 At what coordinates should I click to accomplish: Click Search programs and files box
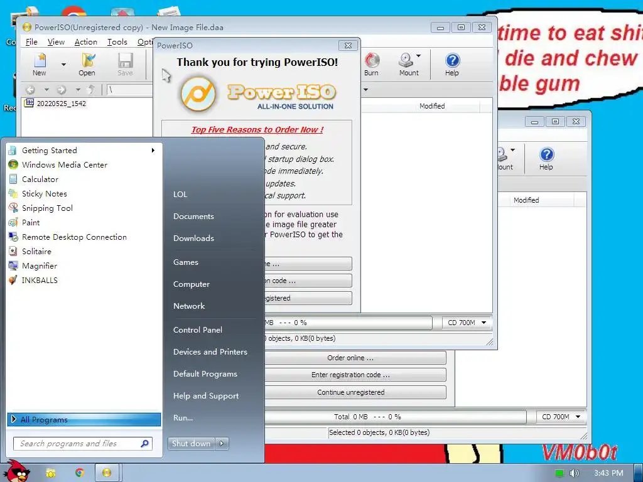tap(83, 444)
